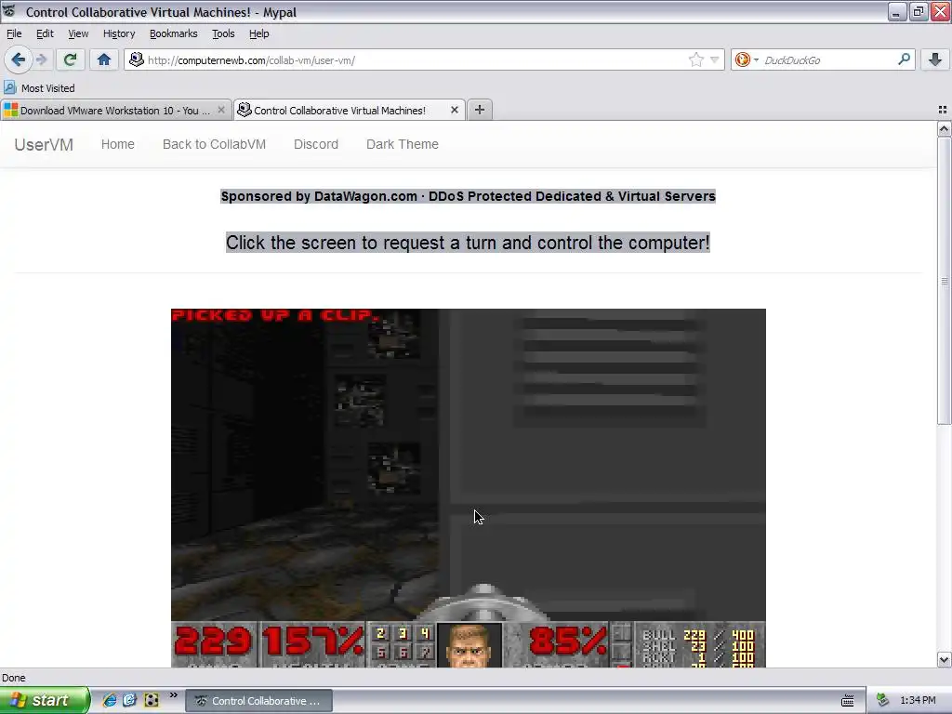This screenshot has height=714, width=952.
Task: Expand quick launch overflow chevron
Action: pyautogui.click(x=173, y=695)
